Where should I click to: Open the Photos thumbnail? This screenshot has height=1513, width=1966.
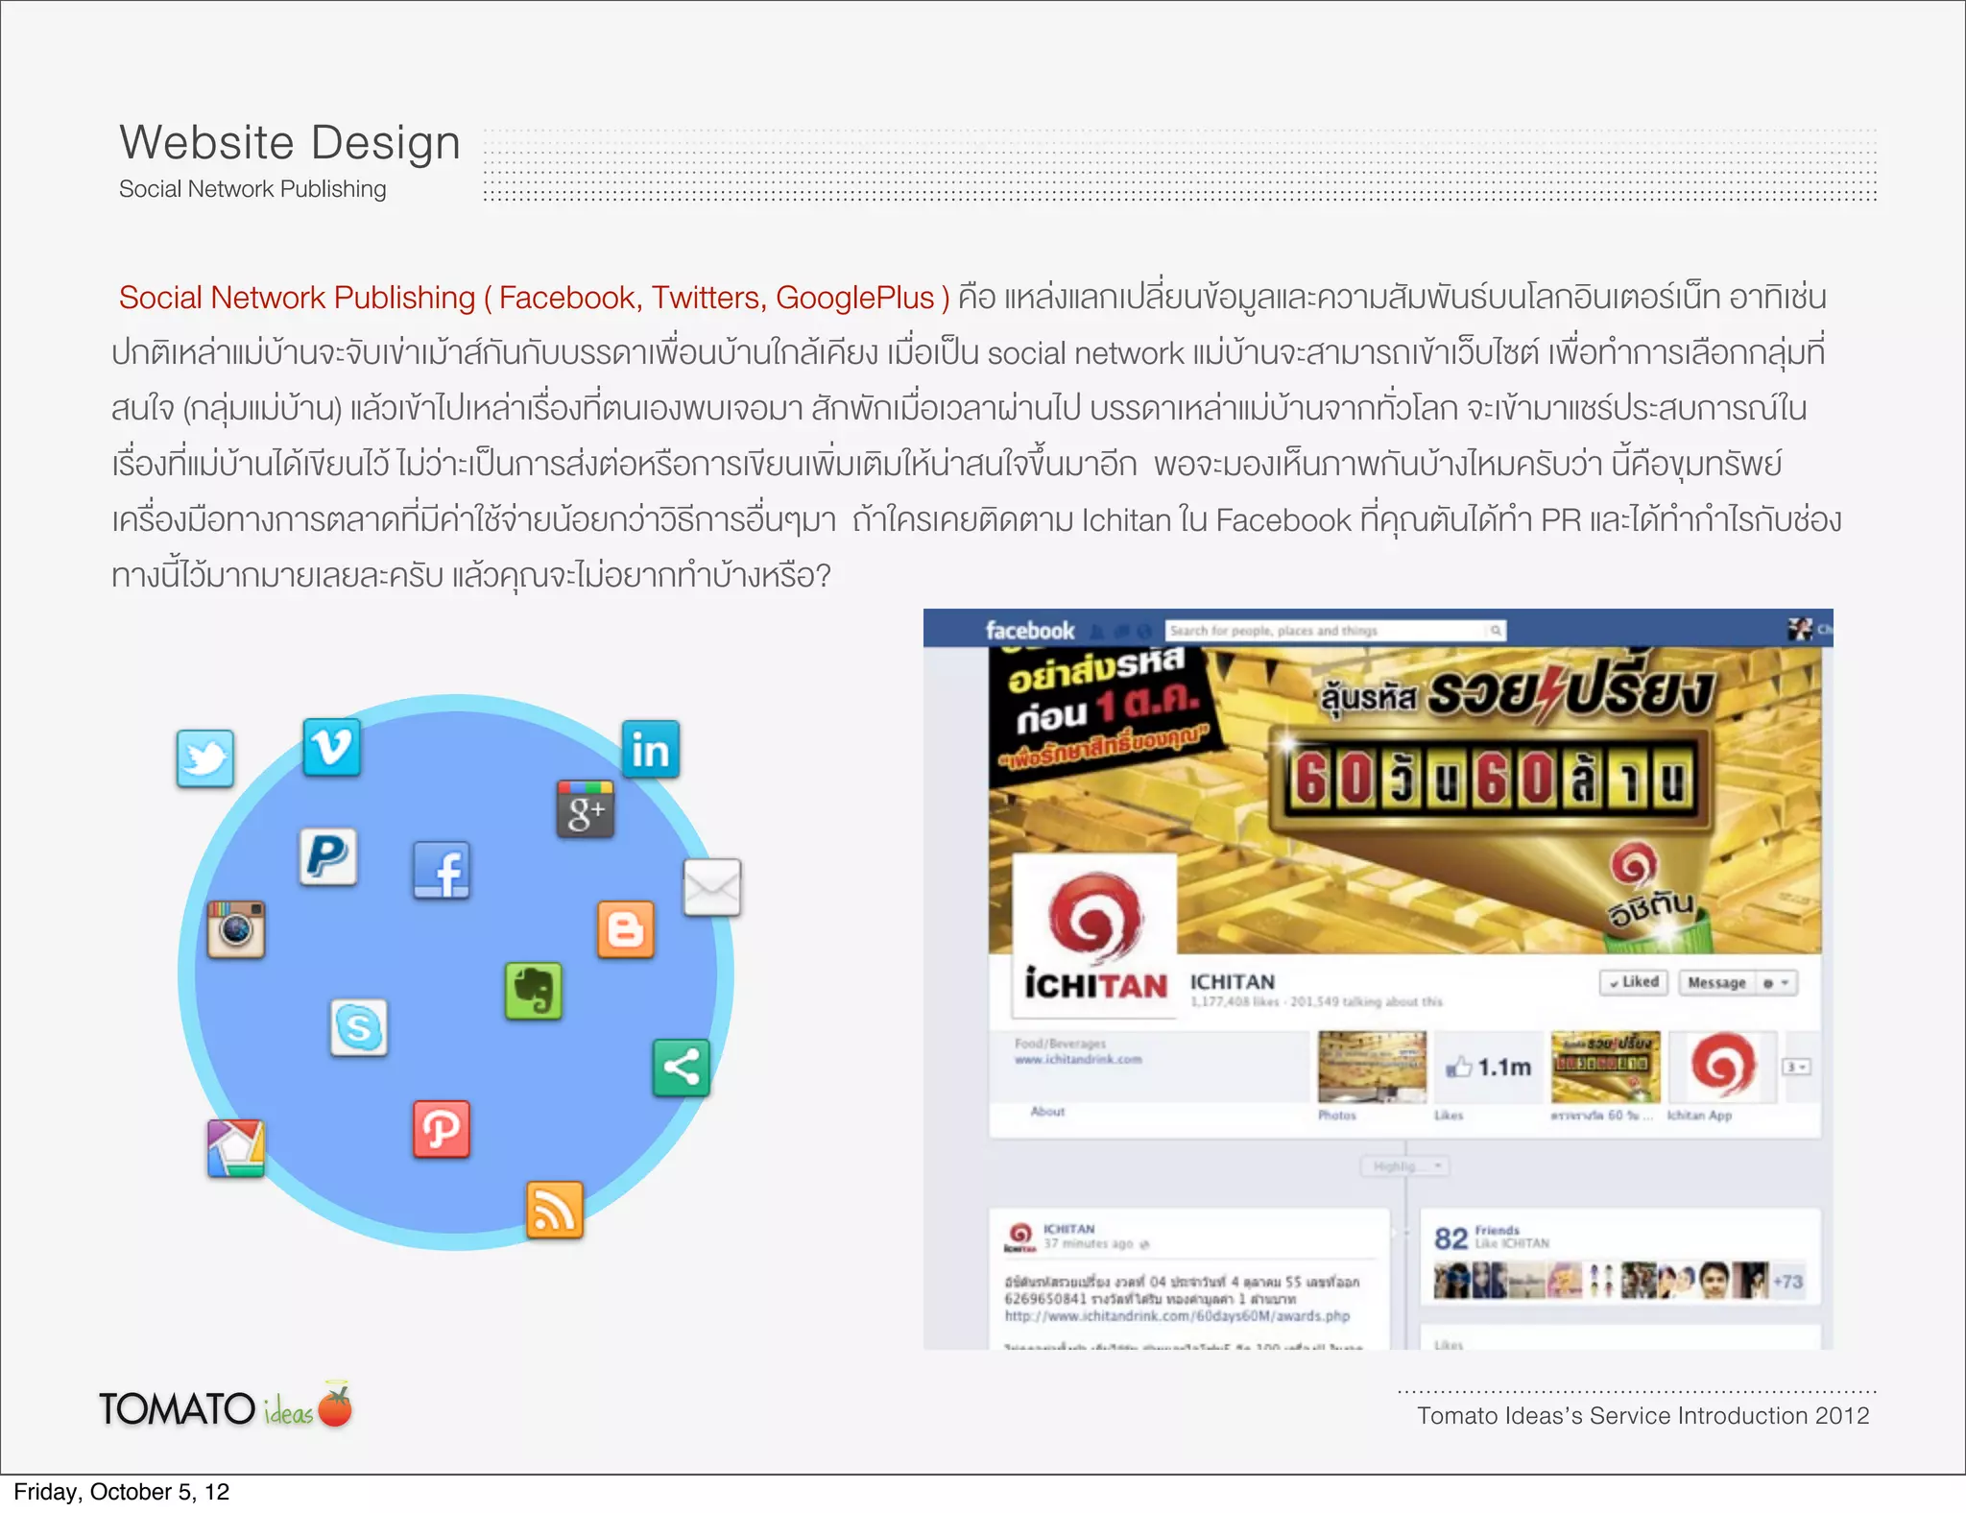pos(1372,1067)
